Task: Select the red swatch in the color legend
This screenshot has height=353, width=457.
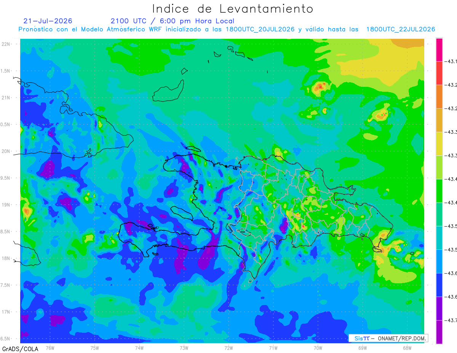Action: [439, 73]
